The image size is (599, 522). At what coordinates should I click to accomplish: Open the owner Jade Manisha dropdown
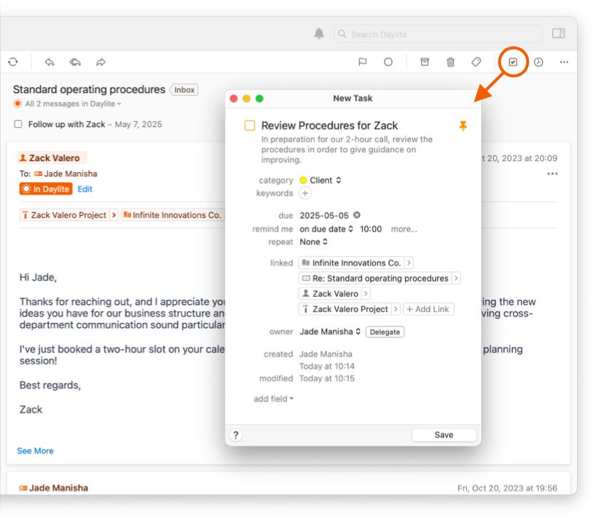point(330,332)
